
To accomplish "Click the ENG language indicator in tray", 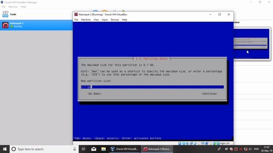I will coord(256,149).
